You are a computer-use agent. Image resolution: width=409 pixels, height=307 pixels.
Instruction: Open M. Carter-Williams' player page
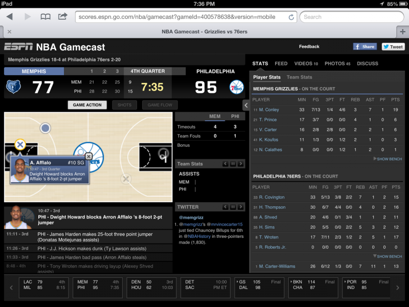pos(277,266)
